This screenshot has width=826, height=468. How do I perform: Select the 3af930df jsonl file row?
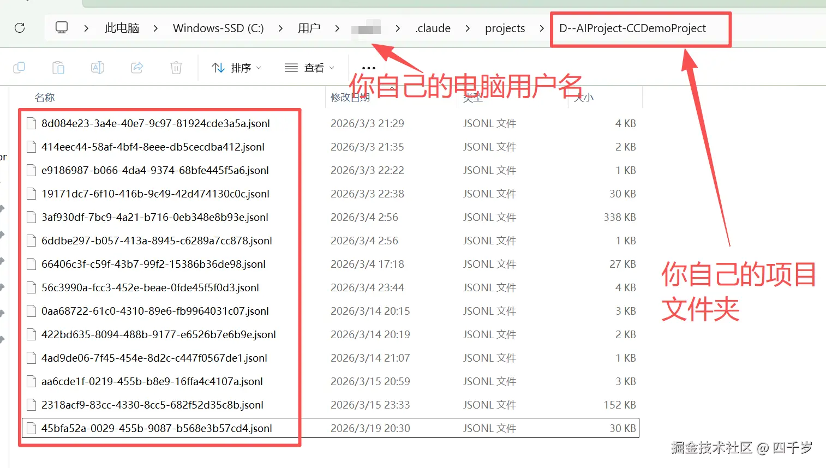(153, 217)
